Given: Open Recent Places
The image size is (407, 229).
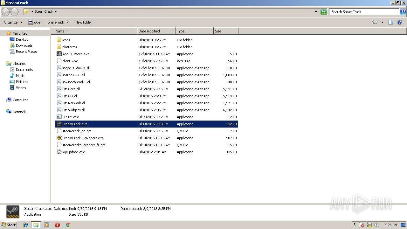Looking at the screenshot, I should click(x=26, y=52).
